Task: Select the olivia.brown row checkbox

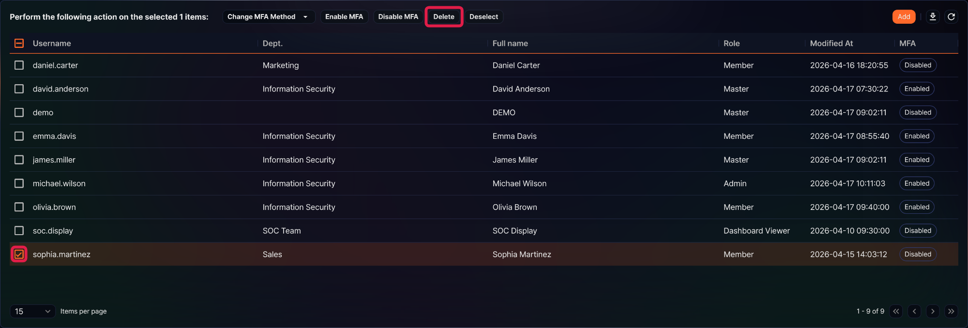Action: point(19,208)
